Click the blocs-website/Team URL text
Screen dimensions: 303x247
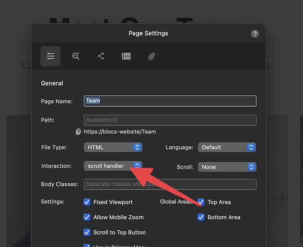(x=119, y=132)
